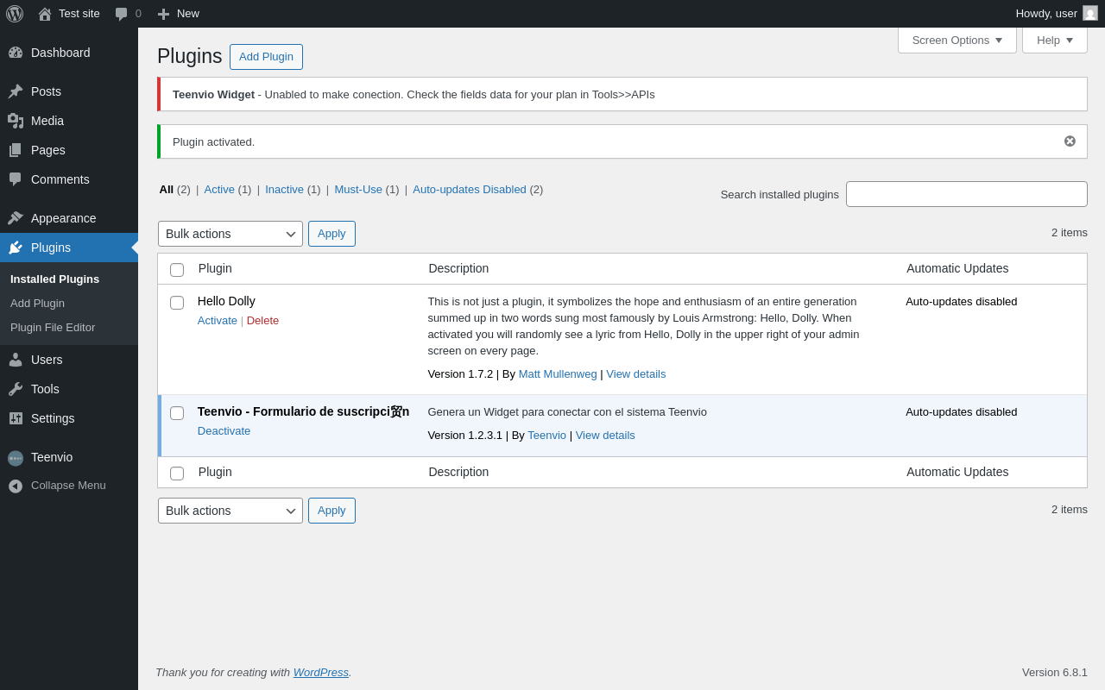Filter by Inactive plugins

[284, 190]
